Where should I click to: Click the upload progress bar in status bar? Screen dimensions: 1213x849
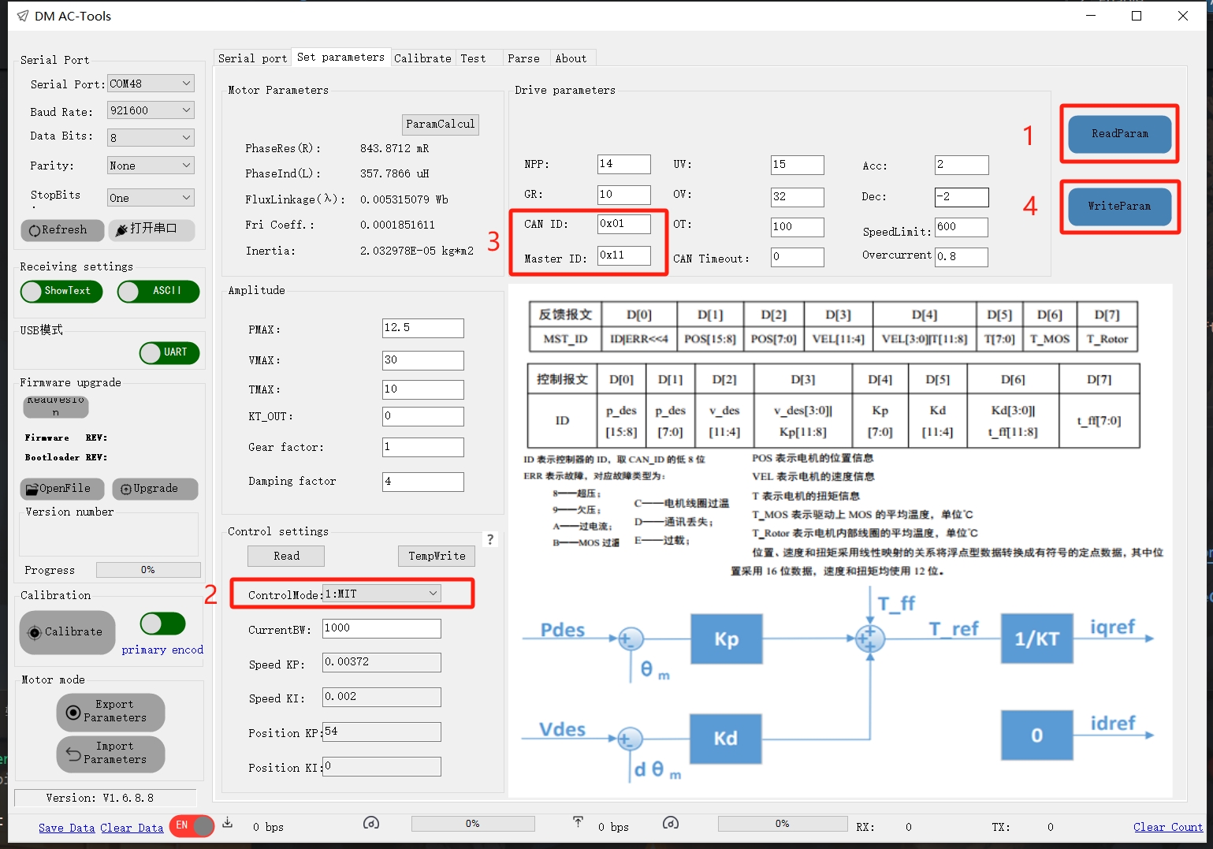click(x=783, y=824)
